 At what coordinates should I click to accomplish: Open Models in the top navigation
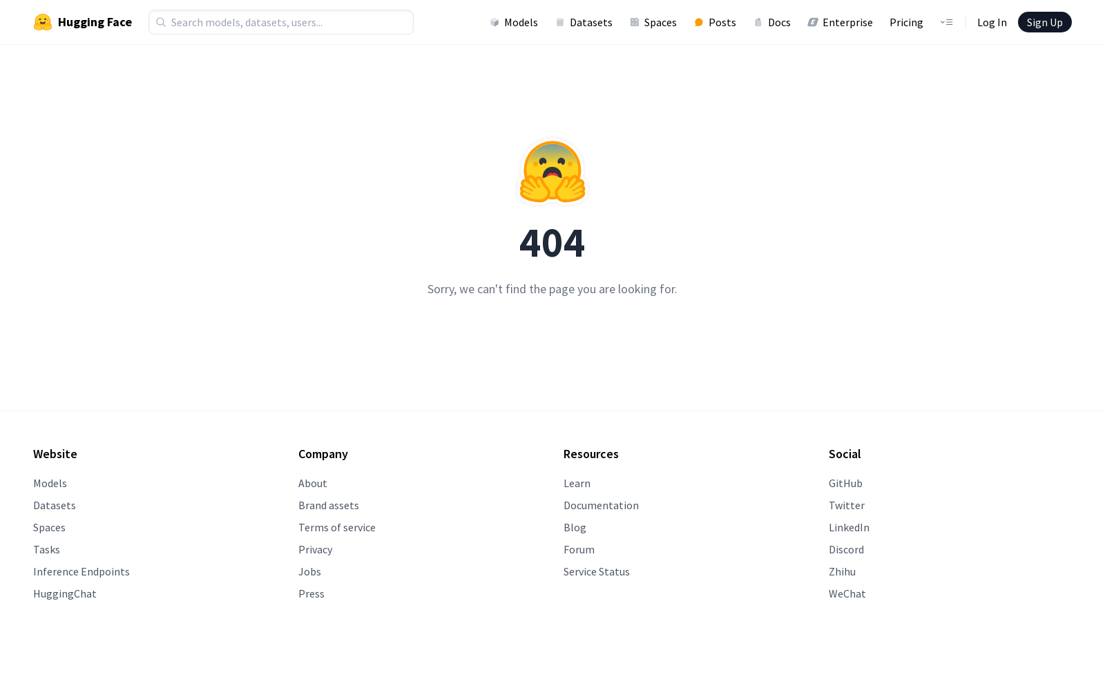tap(514, 22)
